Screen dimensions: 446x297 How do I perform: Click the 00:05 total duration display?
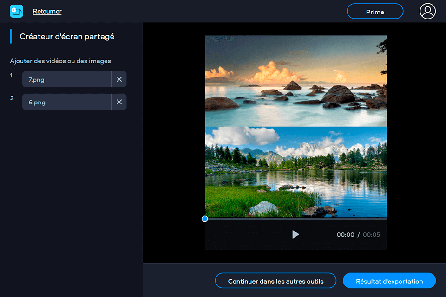click(371, 235)
